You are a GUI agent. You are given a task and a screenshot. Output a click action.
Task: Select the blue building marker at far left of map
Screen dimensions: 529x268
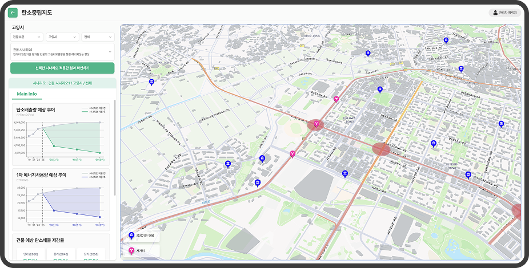point(151,82)
